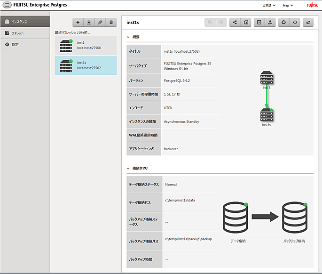Click the refresh instance icon
The width and height of the screenshot is (322, 274).
(x=308, y=22)
